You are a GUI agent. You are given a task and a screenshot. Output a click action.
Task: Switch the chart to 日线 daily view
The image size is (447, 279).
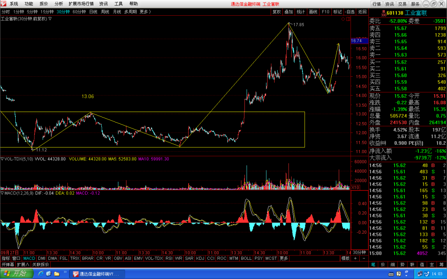[93, 12]
